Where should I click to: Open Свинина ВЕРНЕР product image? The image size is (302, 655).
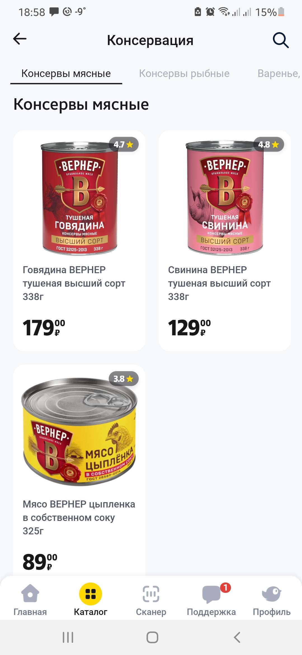point(225,198)
